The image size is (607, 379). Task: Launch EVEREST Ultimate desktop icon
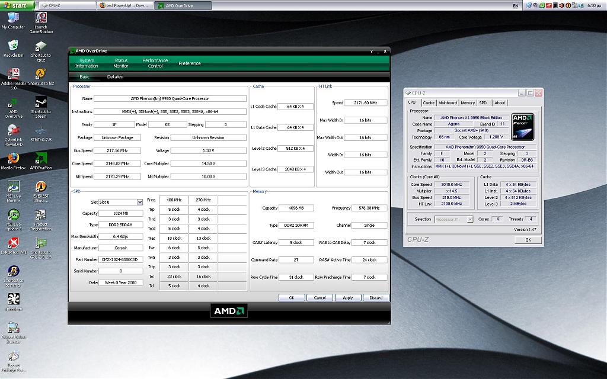coord(41,192)
